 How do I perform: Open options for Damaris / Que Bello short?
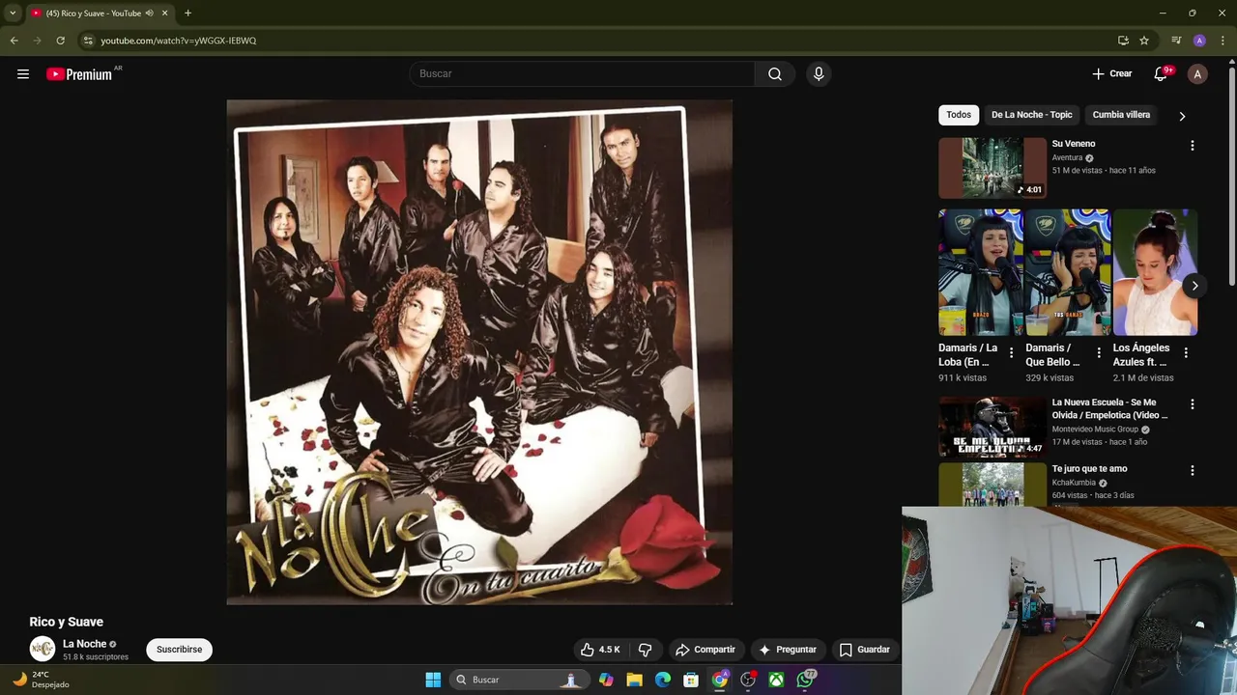[1099, 353]
